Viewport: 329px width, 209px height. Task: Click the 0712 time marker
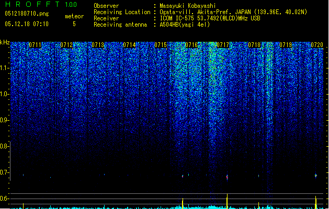66,45
